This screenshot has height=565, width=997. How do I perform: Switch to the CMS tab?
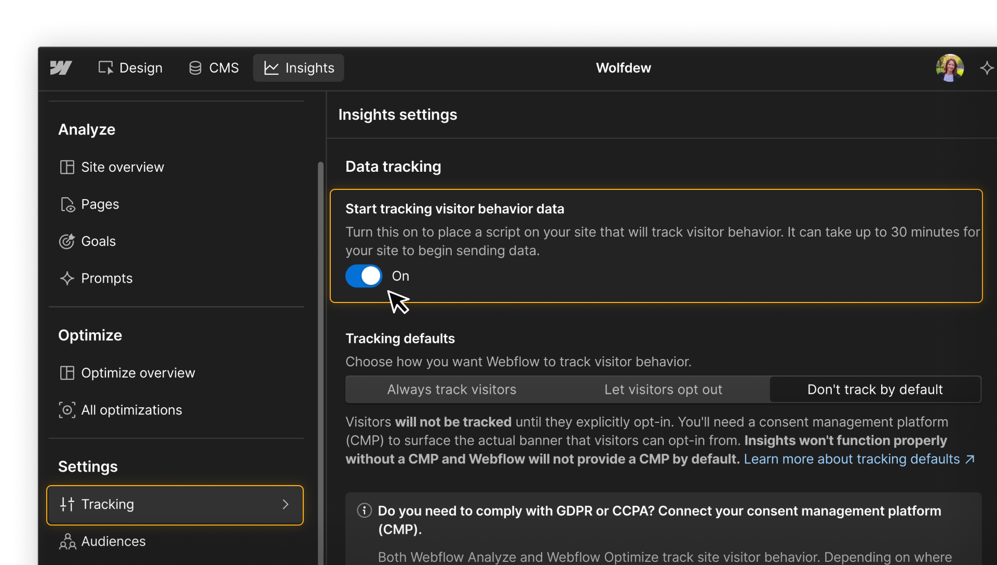tap(214, 68)
